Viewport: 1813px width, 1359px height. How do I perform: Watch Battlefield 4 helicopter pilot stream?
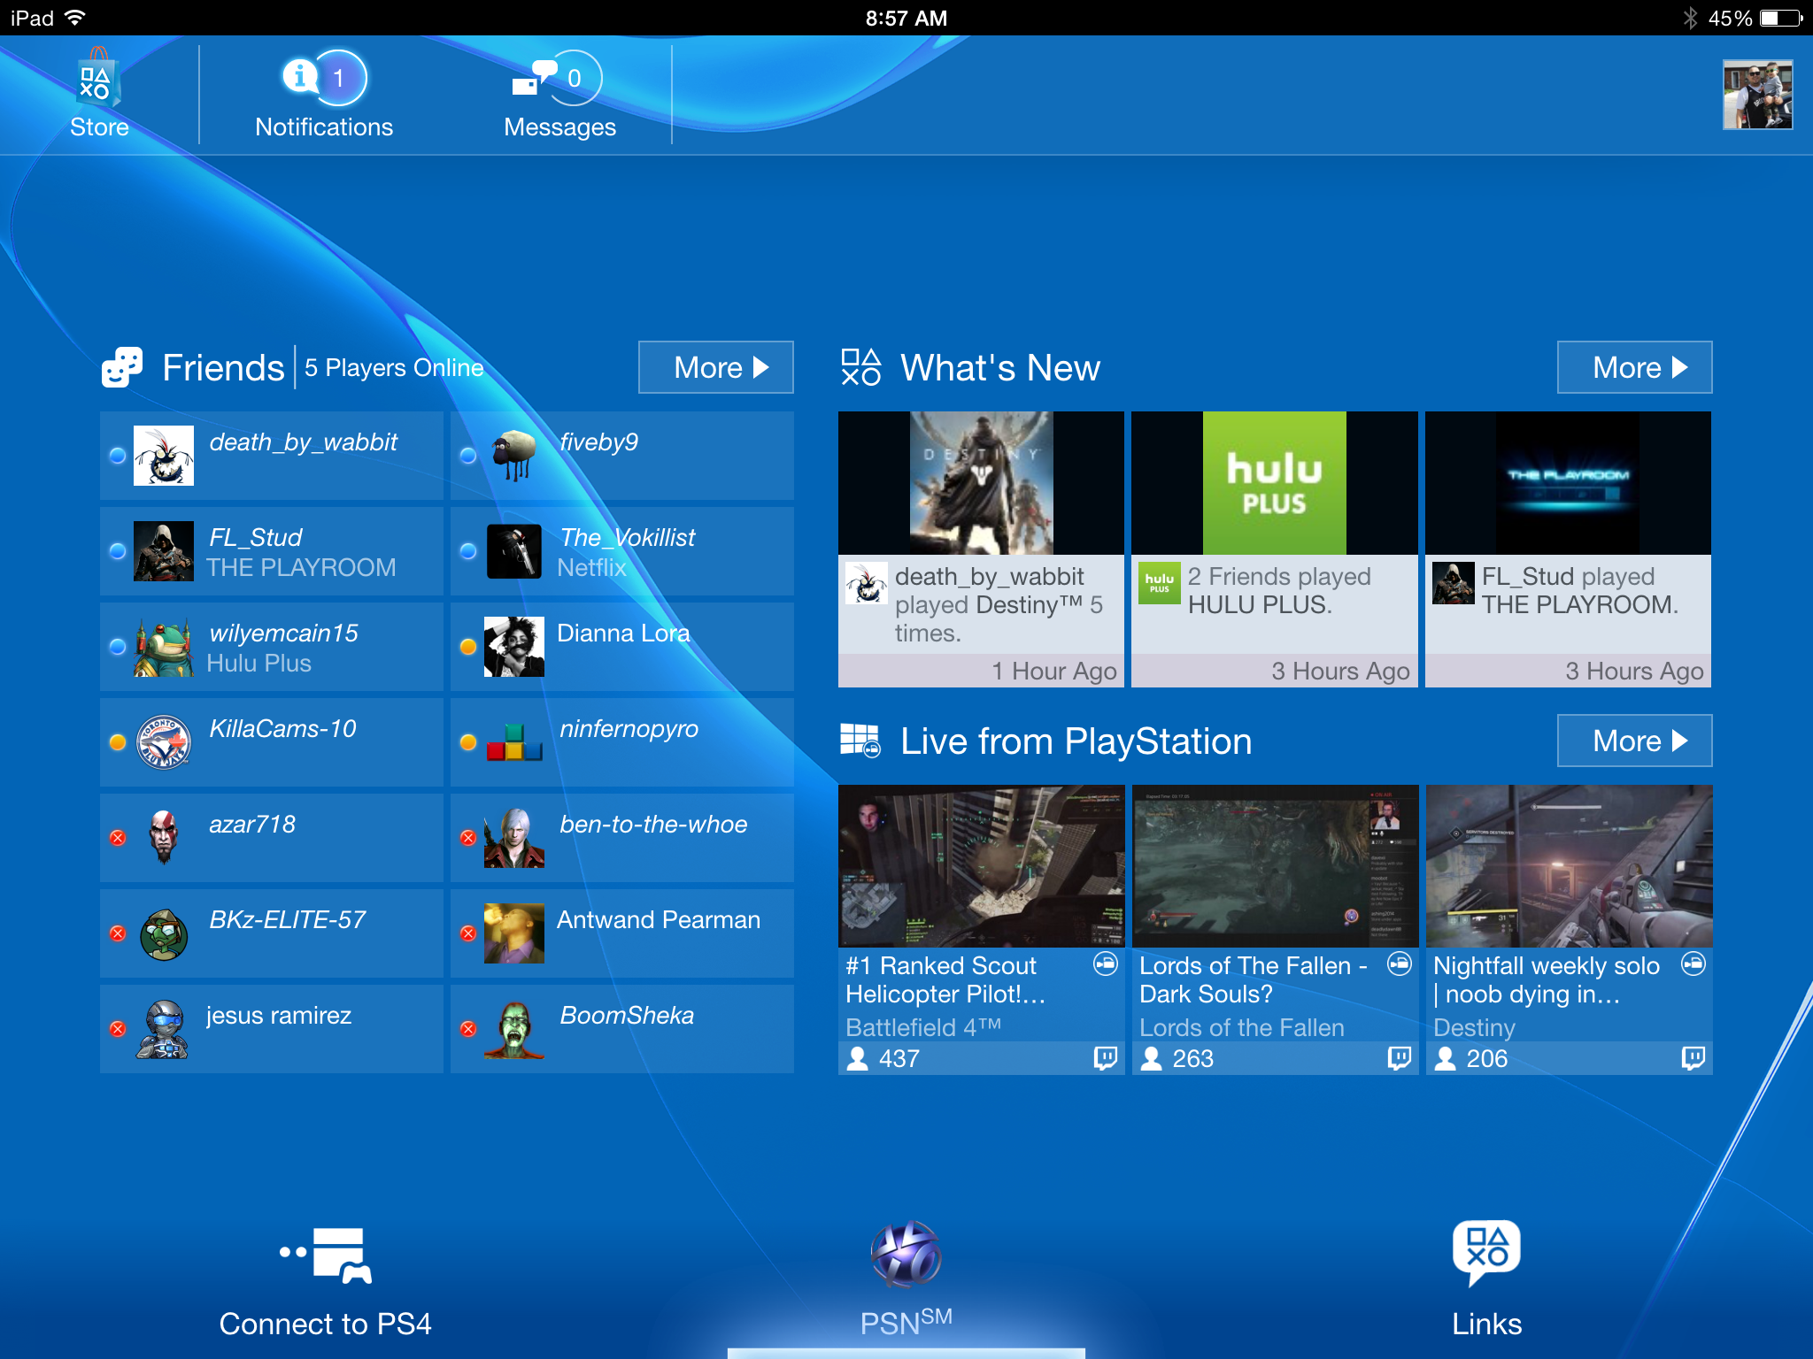point(981,866)
